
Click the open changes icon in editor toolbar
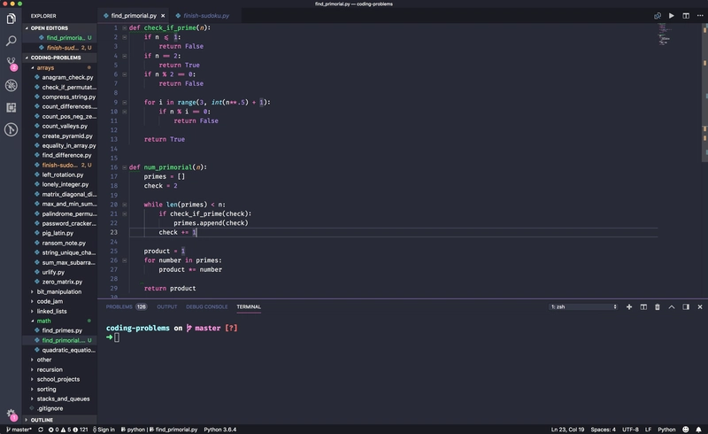click(x=658, y=15)
